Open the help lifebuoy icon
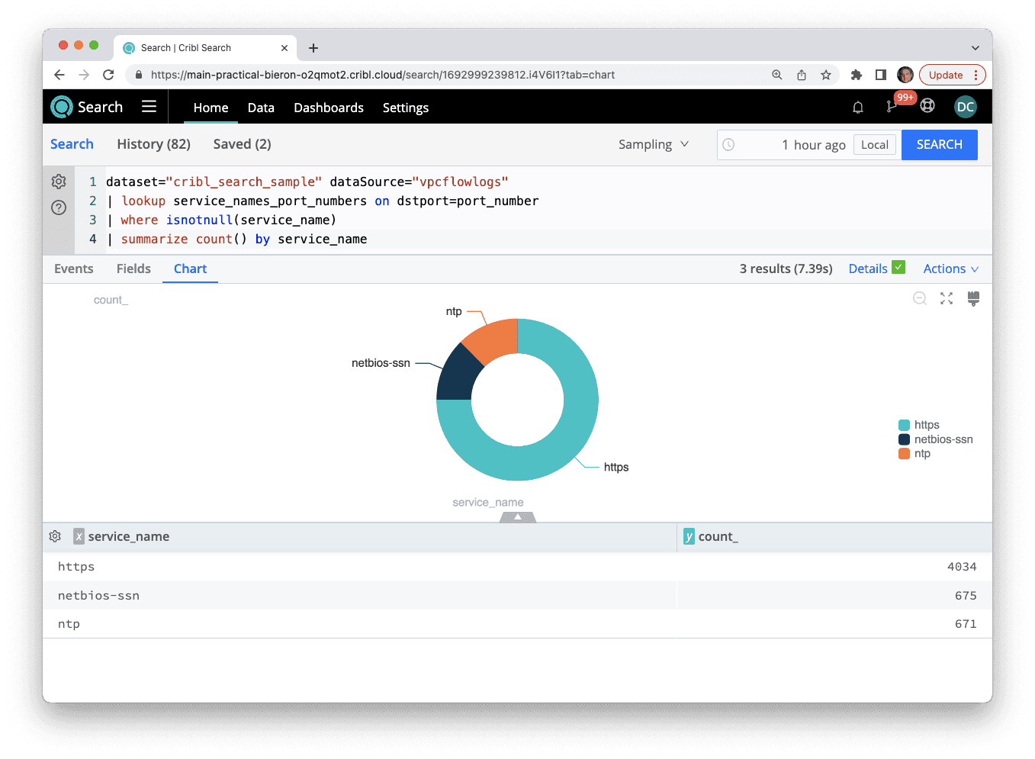1035x759 pixels. pos(927,106)
